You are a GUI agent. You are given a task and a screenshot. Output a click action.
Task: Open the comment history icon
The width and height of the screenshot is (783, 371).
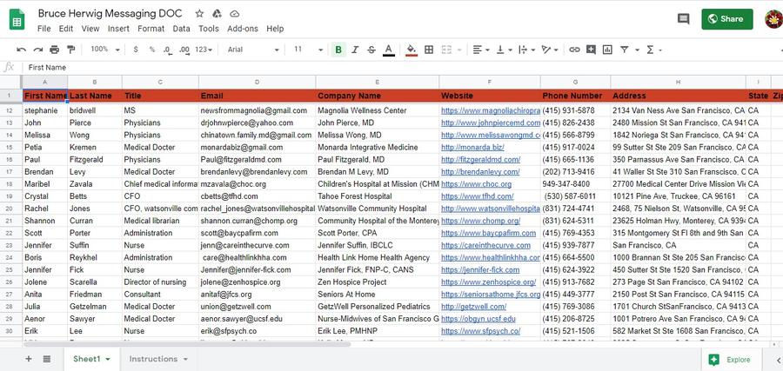coord(683,19)
